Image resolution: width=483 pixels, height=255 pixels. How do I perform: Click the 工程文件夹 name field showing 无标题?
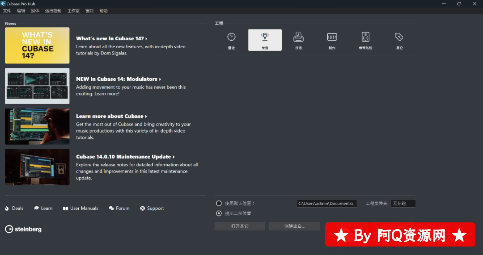click(x=403, y=203)
